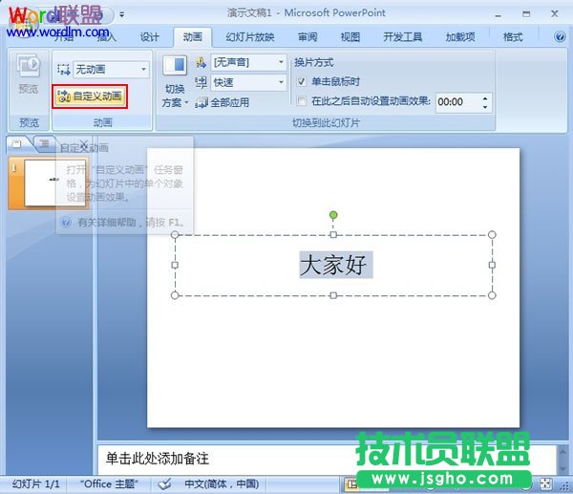
Task: Select slide 1 thumbnail
Action: coord(55,183)
